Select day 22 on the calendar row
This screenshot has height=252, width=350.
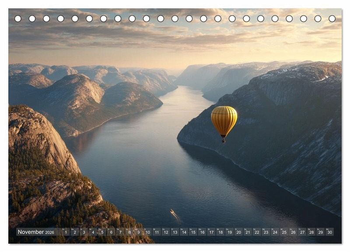257,232
